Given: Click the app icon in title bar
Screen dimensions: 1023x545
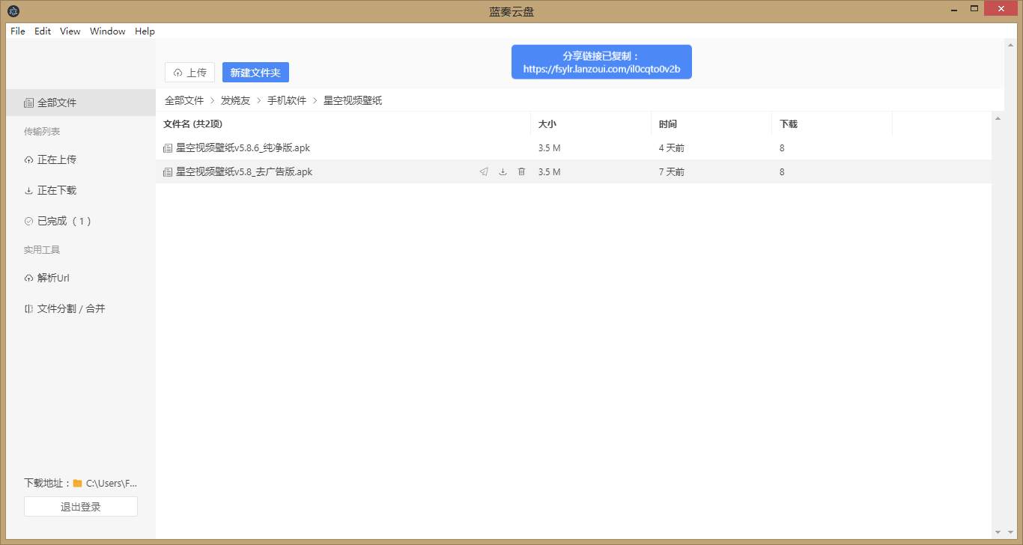Looking at the screenshot, I should (x=13, y=11).
